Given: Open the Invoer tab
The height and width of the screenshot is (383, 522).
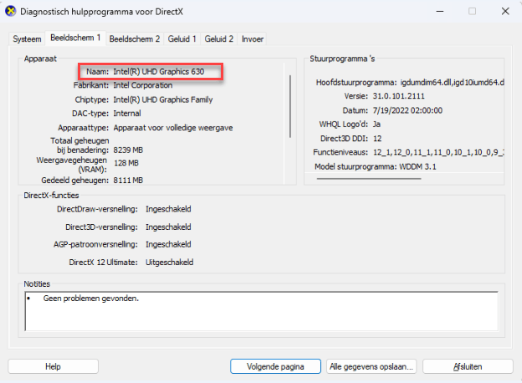Looking at the screenshot, I should coord(253,39).
